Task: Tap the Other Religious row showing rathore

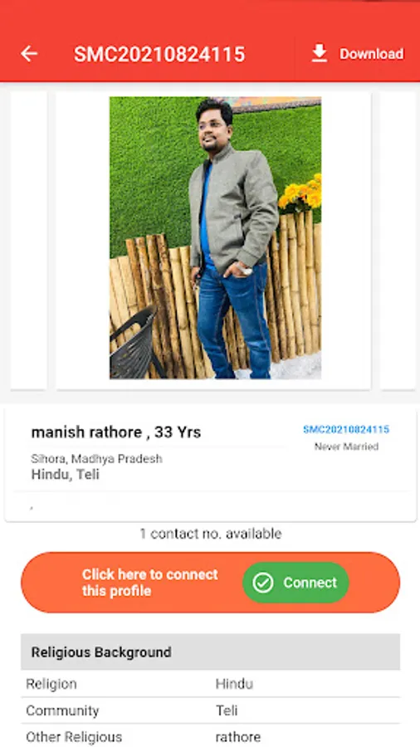Action: (x=210, y=737)
